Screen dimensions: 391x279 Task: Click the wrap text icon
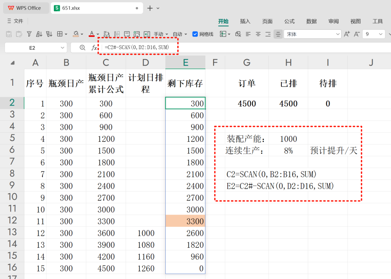(127, 34)
